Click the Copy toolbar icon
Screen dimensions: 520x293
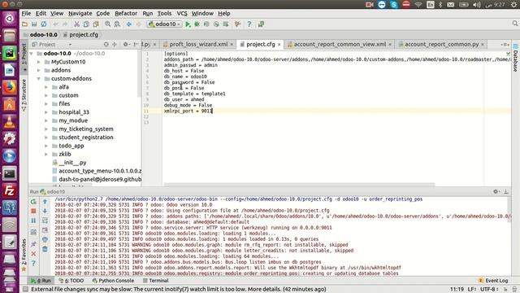[86, 24]
